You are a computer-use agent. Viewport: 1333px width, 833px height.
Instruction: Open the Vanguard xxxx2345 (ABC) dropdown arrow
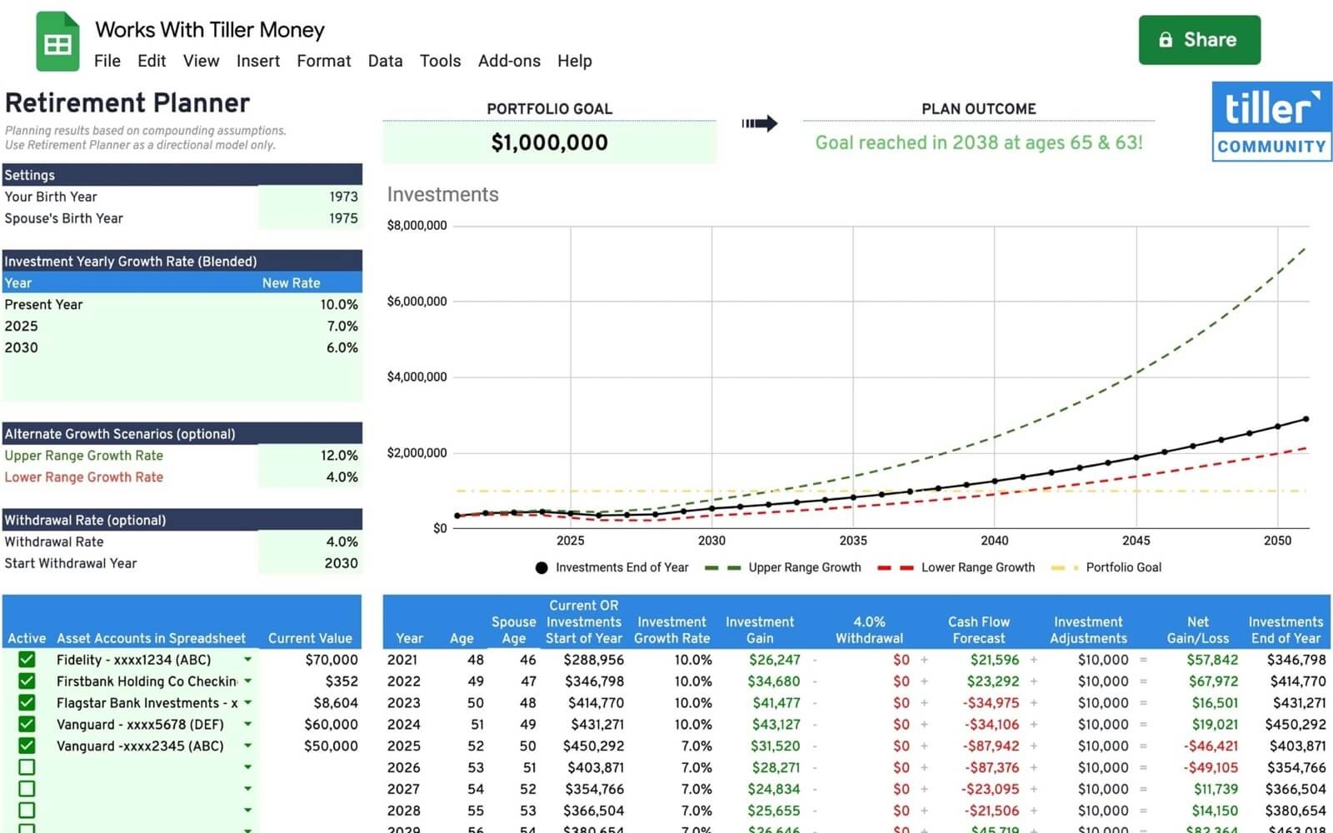247,746
